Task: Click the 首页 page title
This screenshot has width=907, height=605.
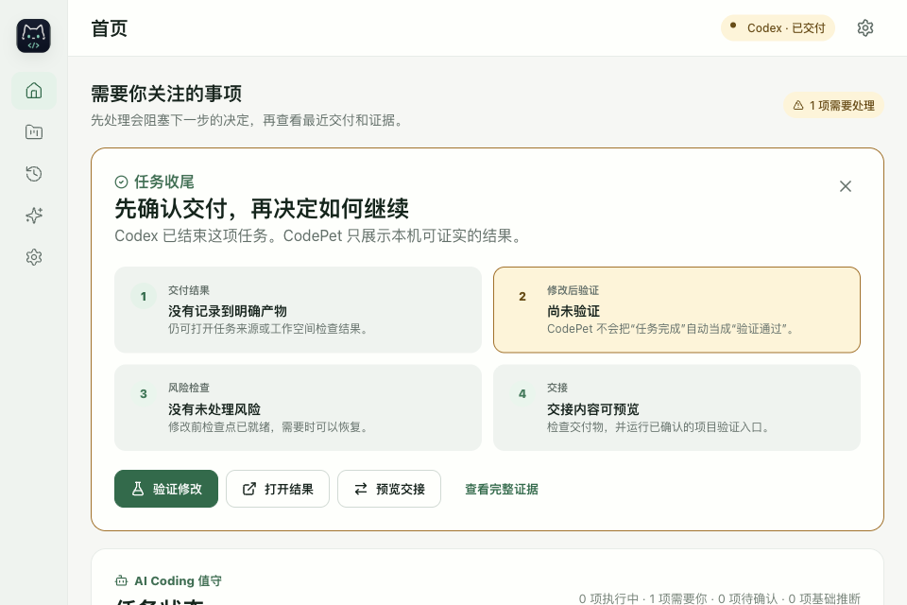Action: click(x=109, y=28)
